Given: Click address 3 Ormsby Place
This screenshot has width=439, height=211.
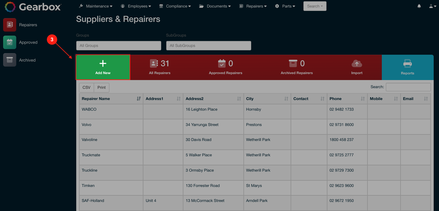Looking at the screenshot, I should 200,170.
